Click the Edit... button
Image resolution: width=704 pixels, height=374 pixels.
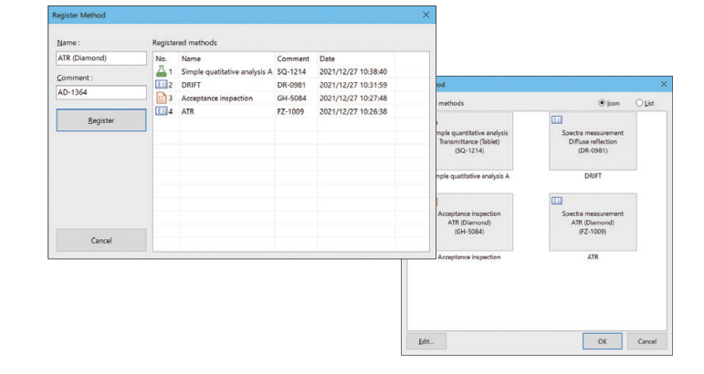pos(426,341)
